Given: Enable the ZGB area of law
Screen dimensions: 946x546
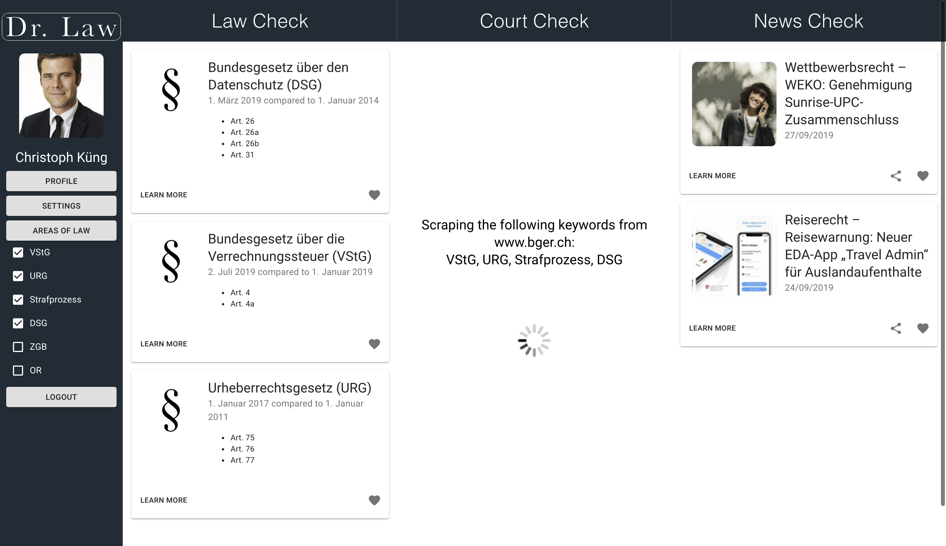Looking at the screenshot, I should click(18, 347).
